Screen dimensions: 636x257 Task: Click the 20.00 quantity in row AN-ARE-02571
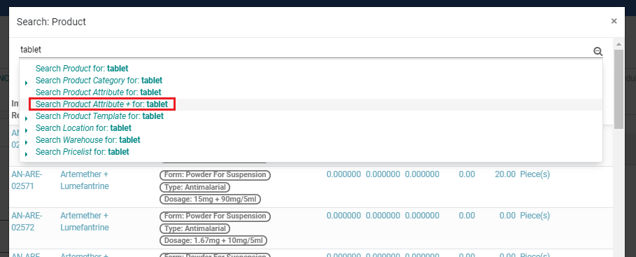pos(505,174)
